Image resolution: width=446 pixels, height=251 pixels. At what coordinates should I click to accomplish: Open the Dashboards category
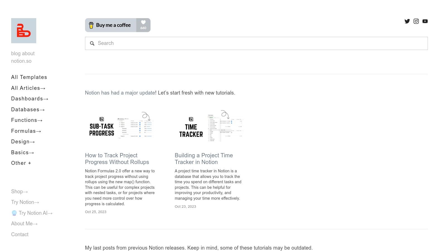(x=30, y=99)
